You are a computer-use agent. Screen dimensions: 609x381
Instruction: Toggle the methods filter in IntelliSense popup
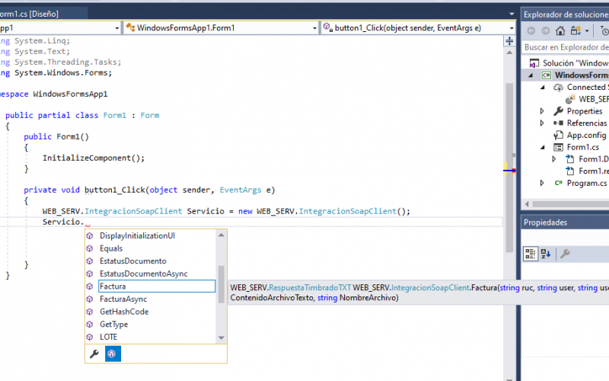[x=112, y=354]
